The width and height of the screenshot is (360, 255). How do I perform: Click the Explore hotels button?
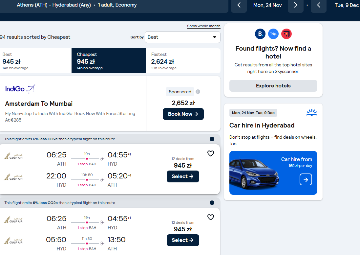coord(273,86)
